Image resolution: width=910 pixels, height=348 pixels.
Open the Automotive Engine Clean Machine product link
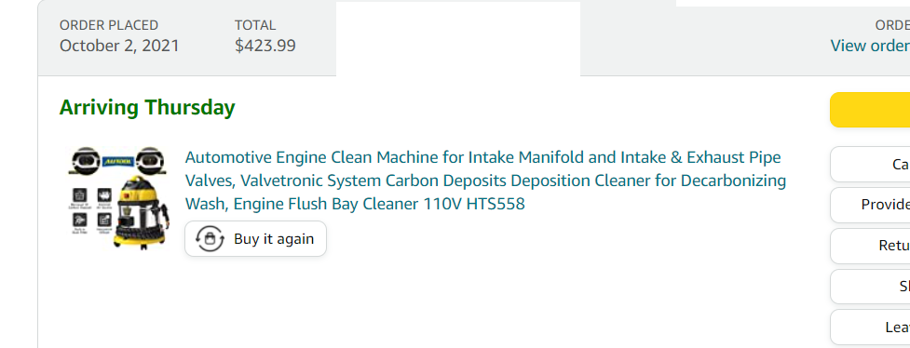[485, 181]
